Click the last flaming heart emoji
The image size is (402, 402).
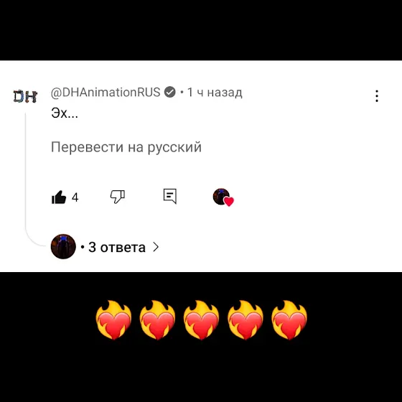click(289, 320)
